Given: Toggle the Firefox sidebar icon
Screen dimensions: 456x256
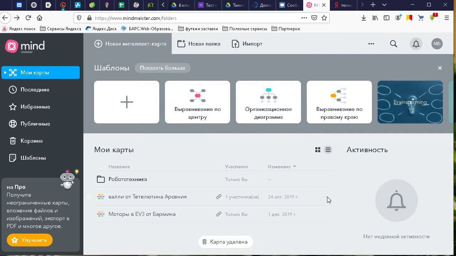Looking at the screenshot, I should click(387, 18).
